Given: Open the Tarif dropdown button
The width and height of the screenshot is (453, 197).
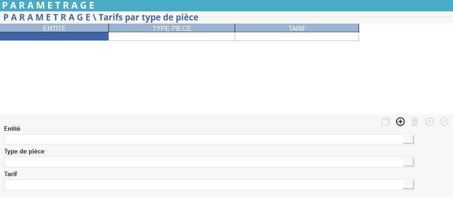Looking at the screenshot, I should [x=409, y=185].
